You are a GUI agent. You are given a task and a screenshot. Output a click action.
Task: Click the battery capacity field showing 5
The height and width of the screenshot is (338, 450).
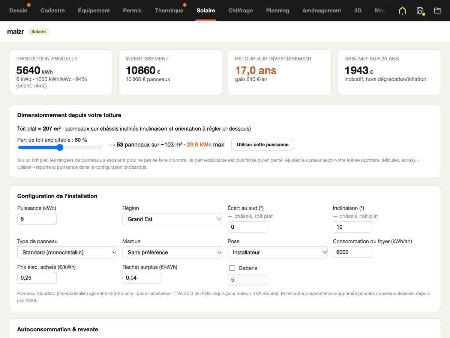coord(247,280)
